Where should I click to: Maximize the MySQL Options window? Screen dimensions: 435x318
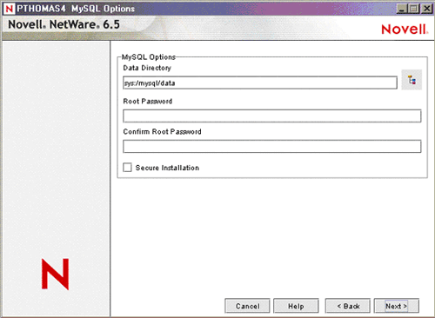pos(414,9)
